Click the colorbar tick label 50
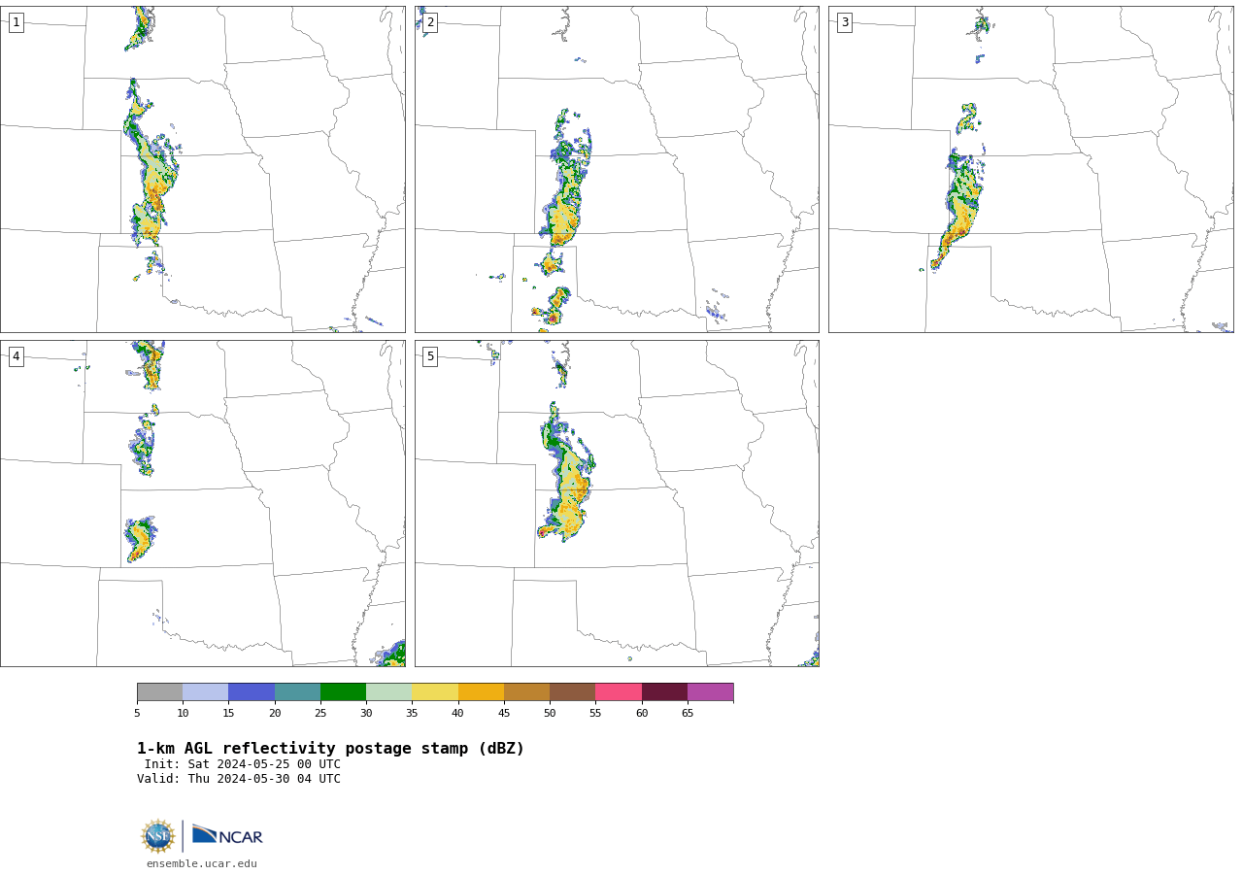1243x875 pixels. [550, 714]
